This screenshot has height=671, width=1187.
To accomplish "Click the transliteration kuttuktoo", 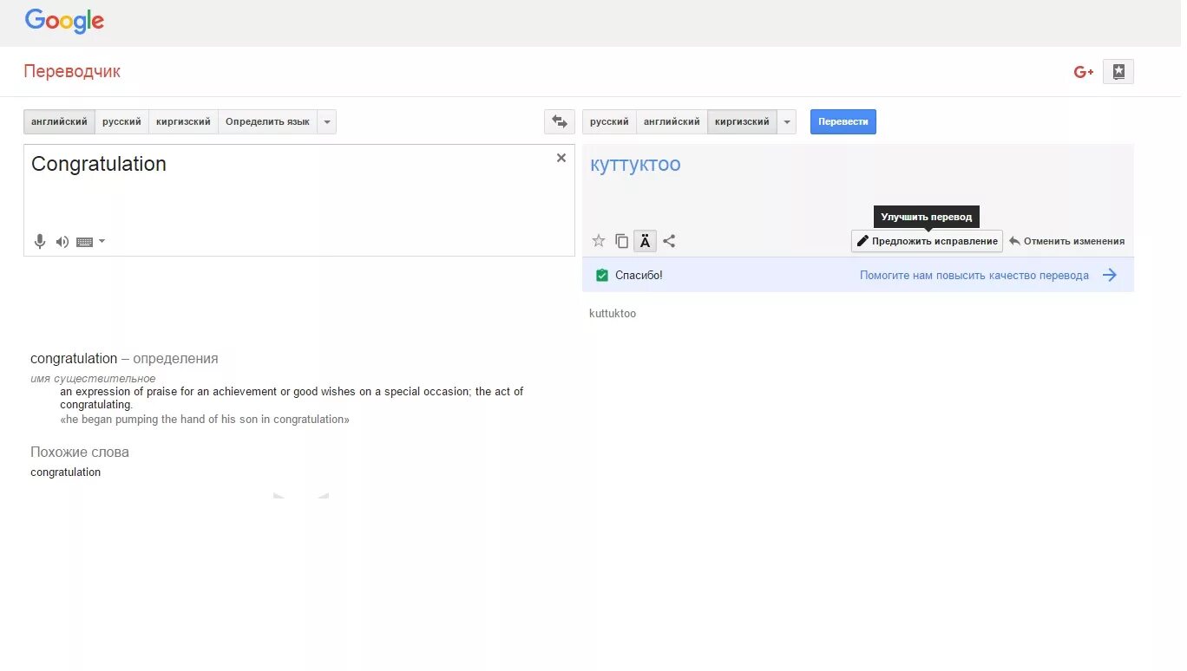I will (x=613, y=314).
